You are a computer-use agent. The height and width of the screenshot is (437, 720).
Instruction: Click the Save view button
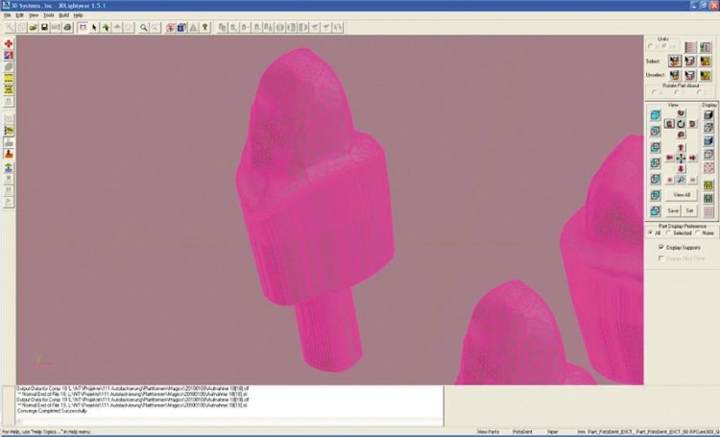(673, 211)
